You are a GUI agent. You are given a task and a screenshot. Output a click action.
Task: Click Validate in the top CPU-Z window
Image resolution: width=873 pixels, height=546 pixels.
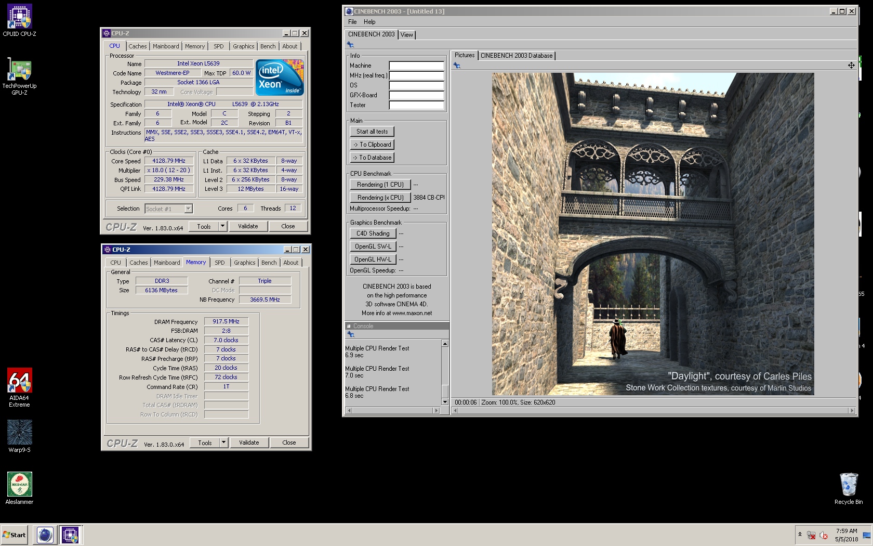[248, 226]
